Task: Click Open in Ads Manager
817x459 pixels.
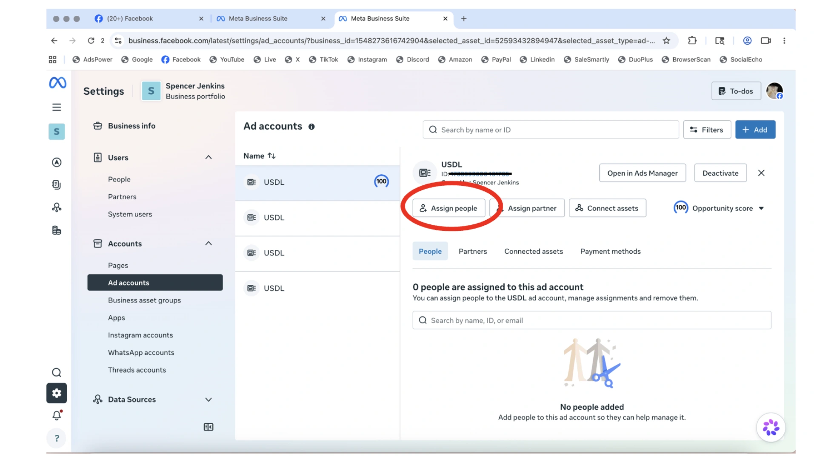Action: (642, 173)
